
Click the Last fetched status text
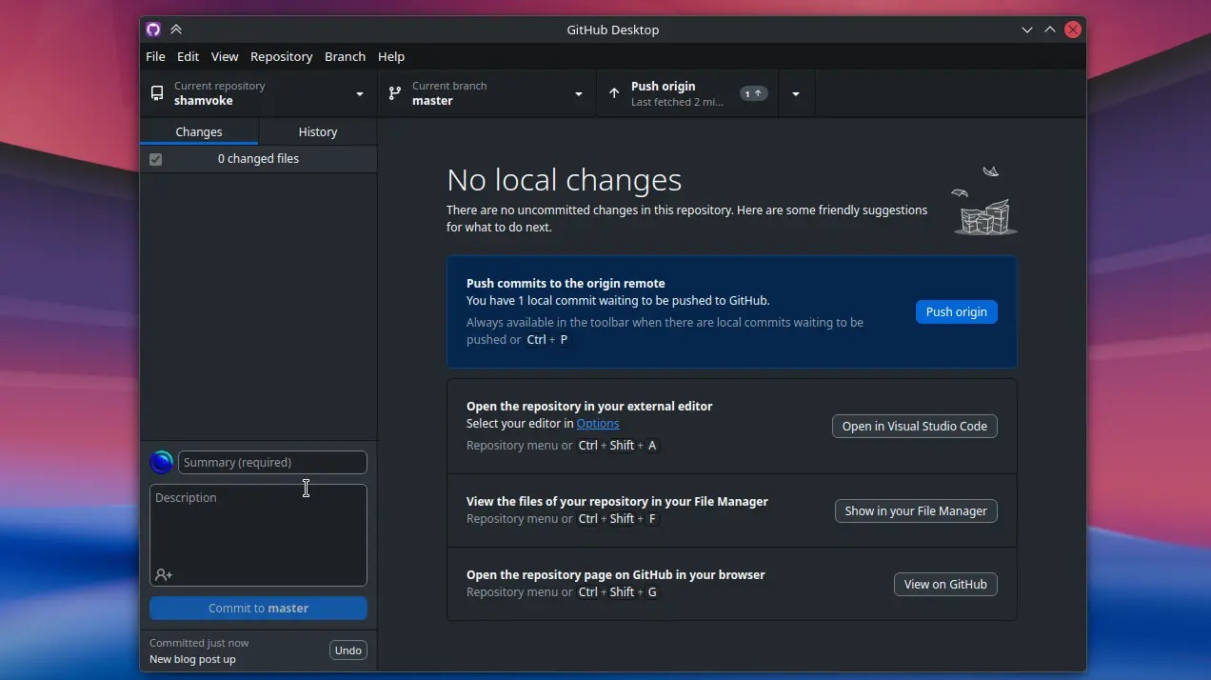click(677, 102)
